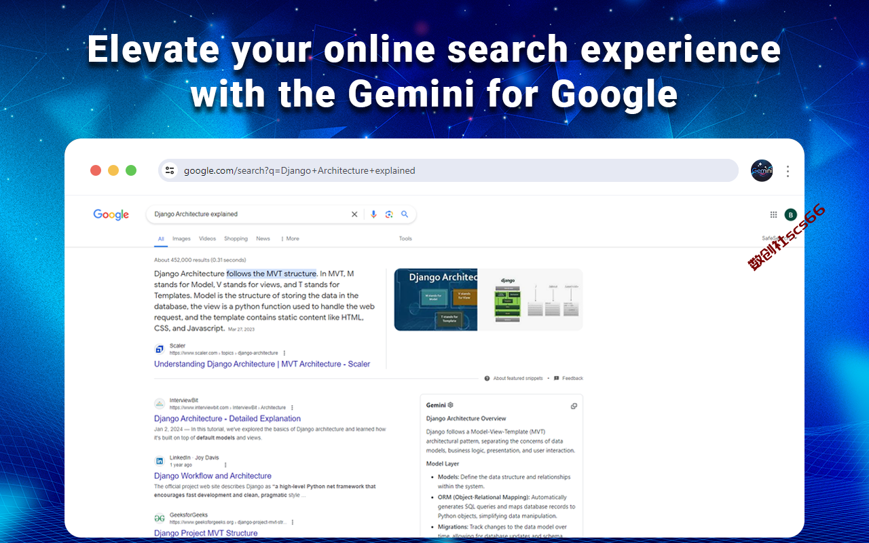
Task: Open the blue Django Architecture thumbnail
Action: coord(436,299)
